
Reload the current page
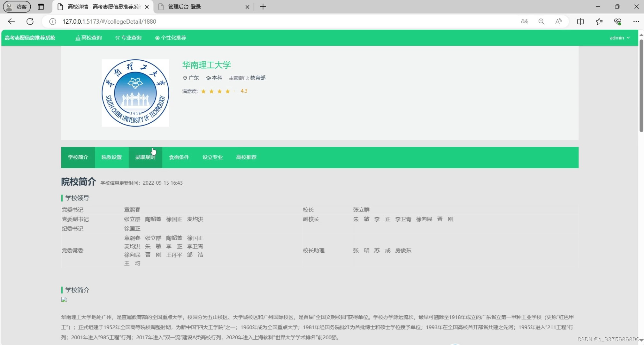pos(30,21)
